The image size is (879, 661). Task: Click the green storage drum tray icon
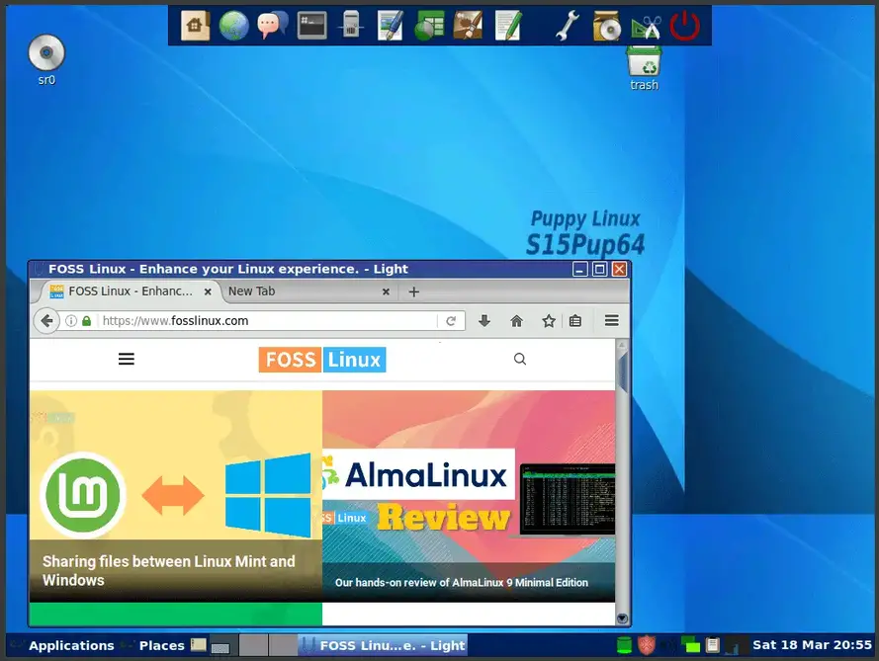click(624, 645)
